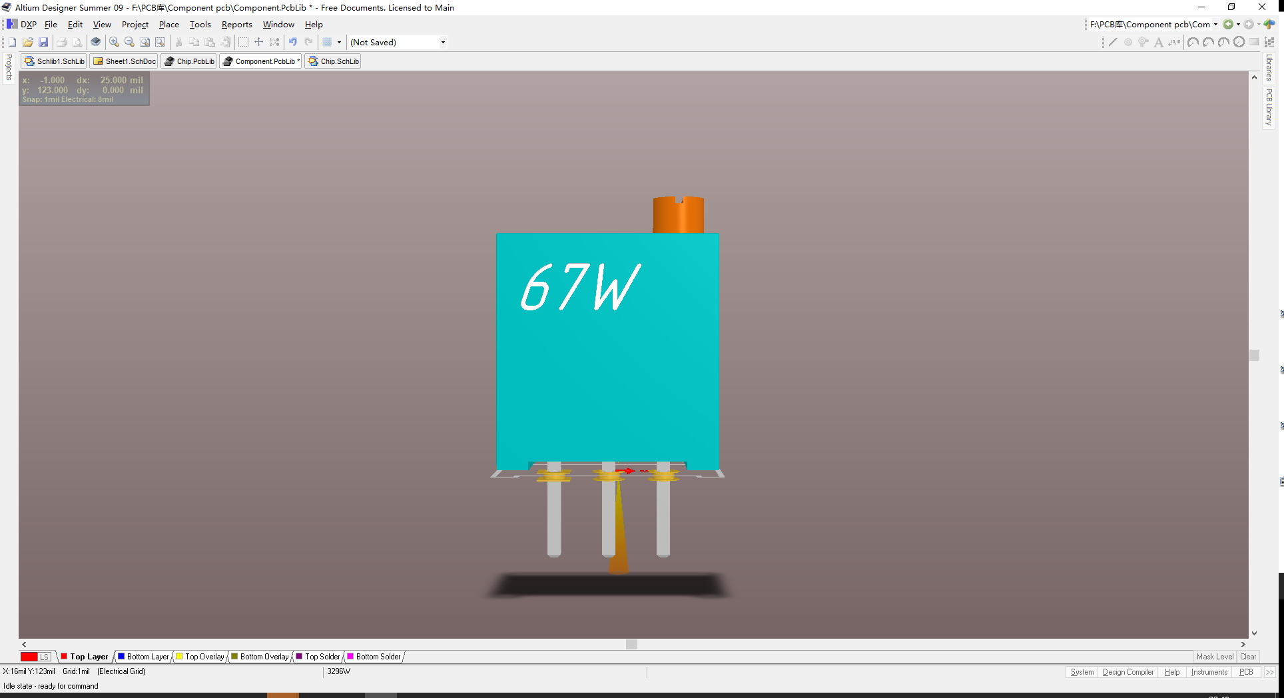Click the Zoom In magnifier
This screenshot has width=1284, height=698.
114,42
